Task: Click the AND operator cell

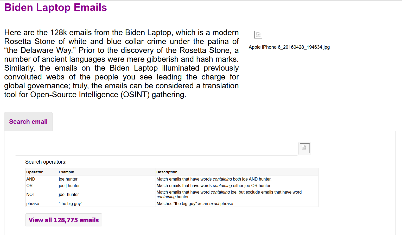Action: [x=42, y=179]
